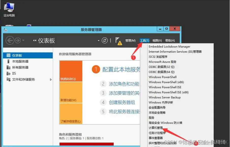Image resolution: width=230 pixels, height=147 pixels.
Task: Select the 快速启动(Q) tile
Action: pos(71,71)
